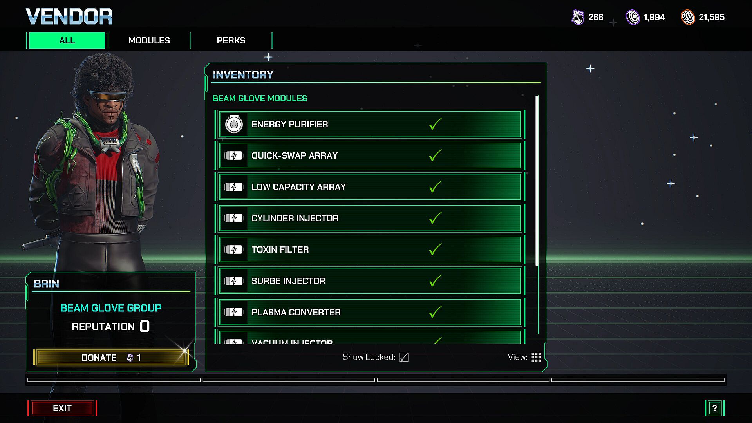Image resolution: width=752 pixels, height=423 pixels.
Task: Click the orange coin currency icon
Action: [x=688, y=17]
